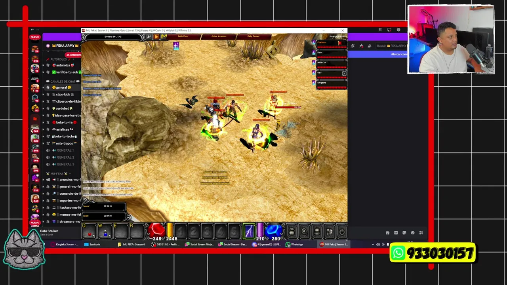
Task: Open the bota-tu-ira channel
Action: pyautogui.click(x=63, y=122)
